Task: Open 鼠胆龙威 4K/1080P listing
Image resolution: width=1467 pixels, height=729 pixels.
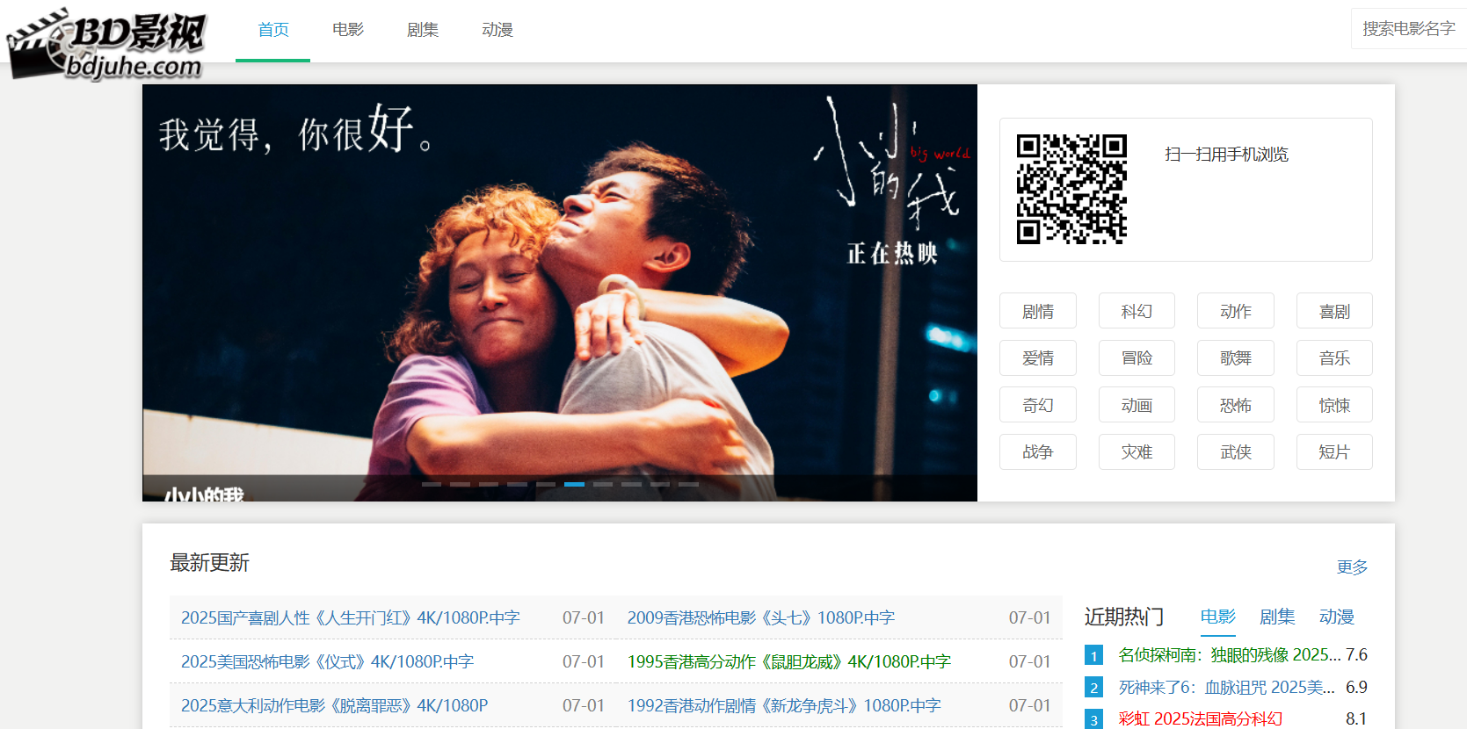Action: click(x=789, y=661)
